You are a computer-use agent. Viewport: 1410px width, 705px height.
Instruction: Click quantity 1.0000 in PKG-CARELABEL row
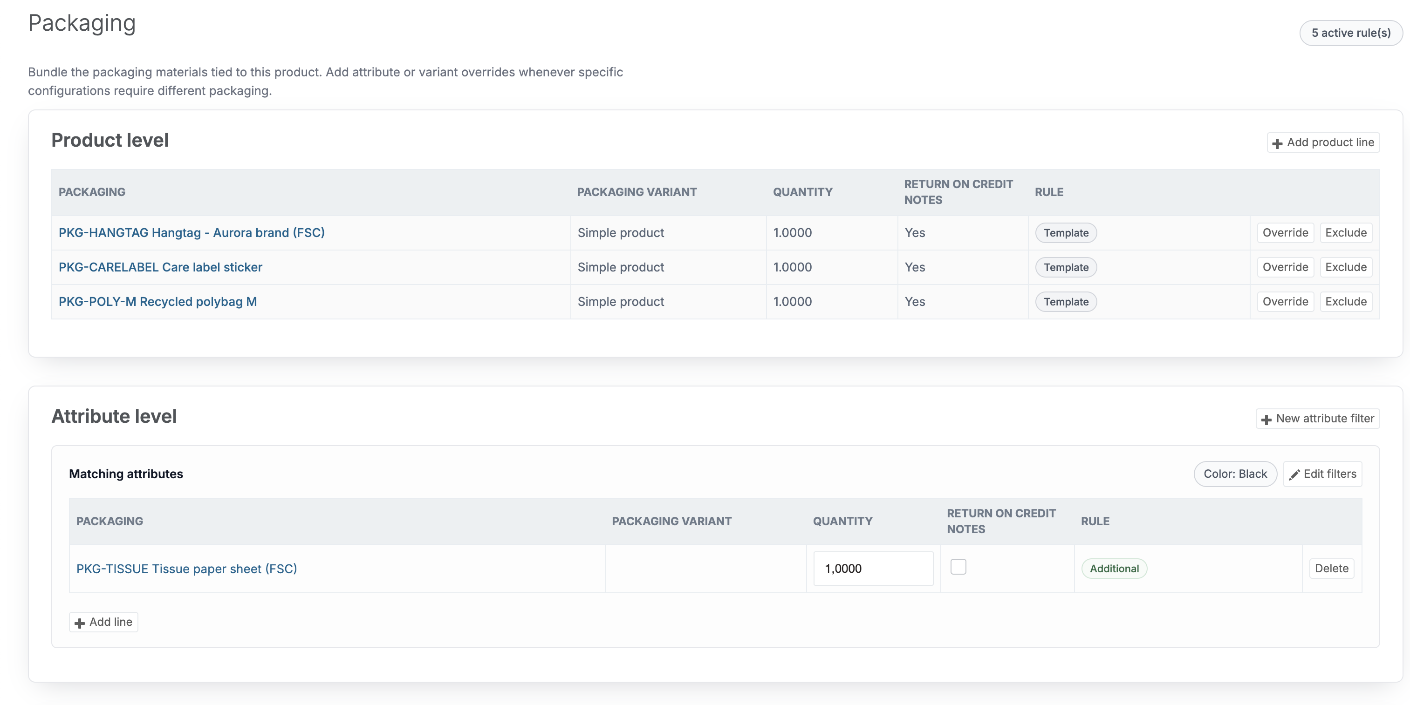click(x=792, y=267)
